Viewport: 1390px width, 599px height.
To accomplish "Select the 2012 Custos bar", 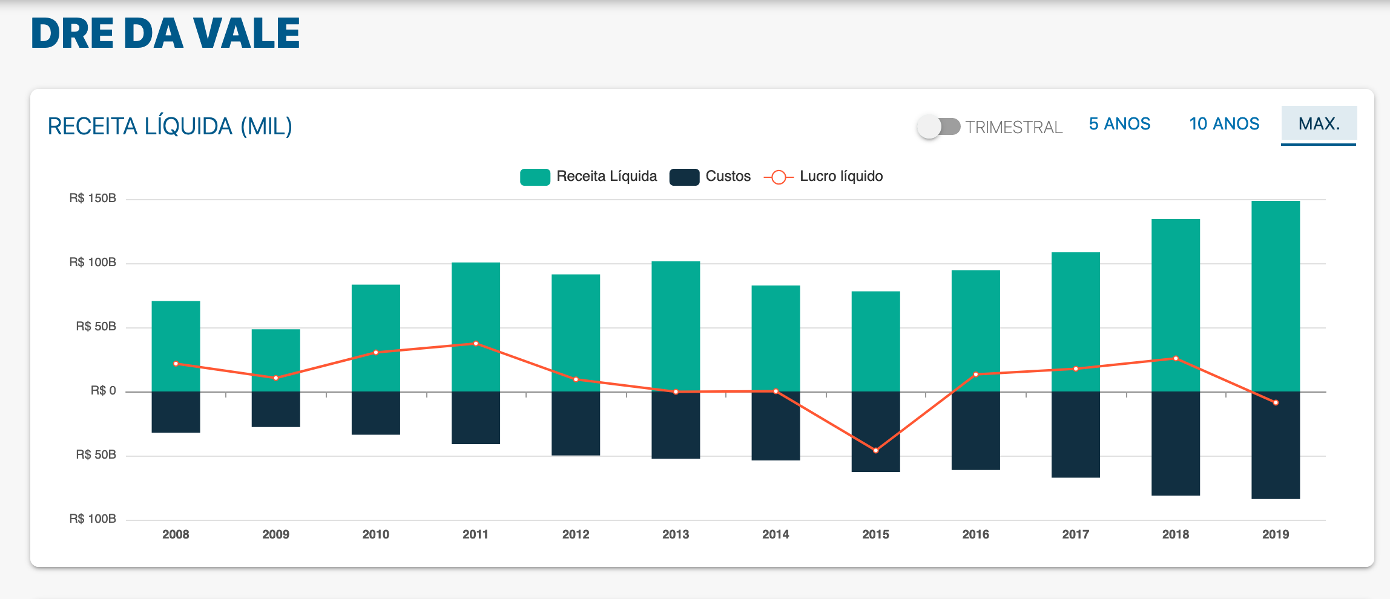I will coord(576,424).
